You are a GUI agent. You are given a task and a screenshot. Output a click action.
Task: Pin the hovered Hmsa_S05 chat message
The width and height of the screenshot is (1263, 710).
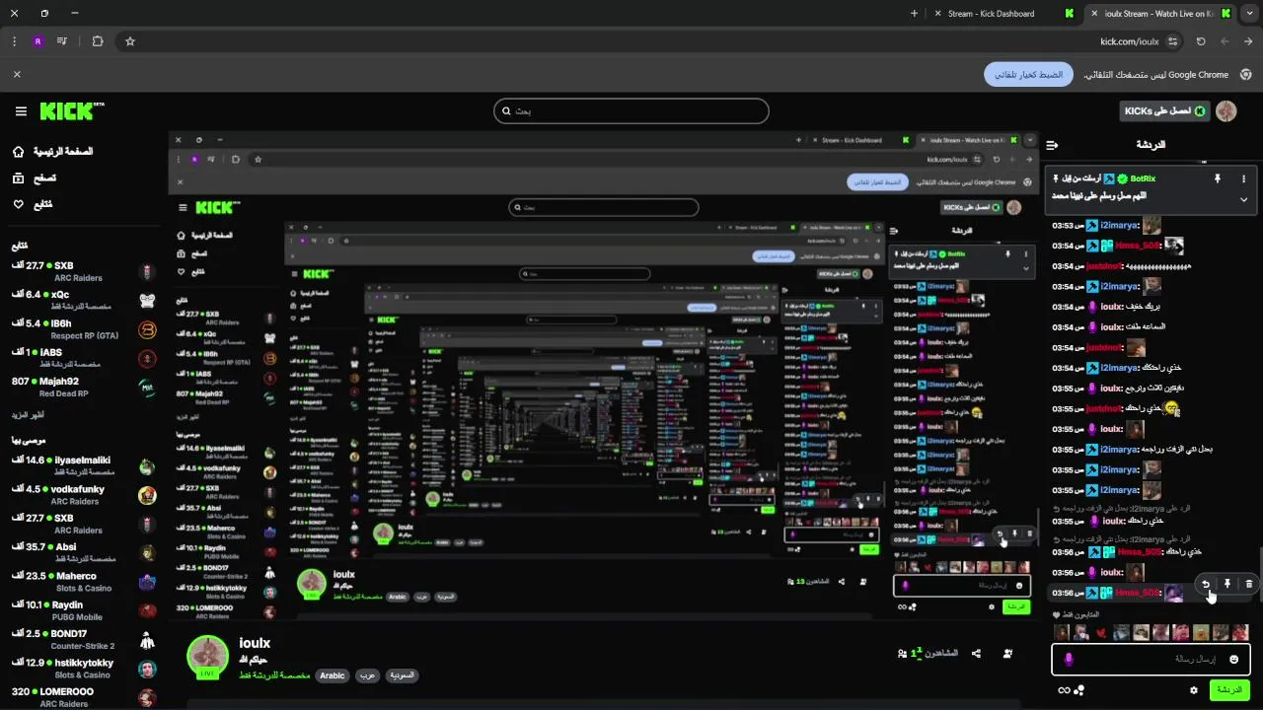pyautogui.click(x=1227, y=584)
